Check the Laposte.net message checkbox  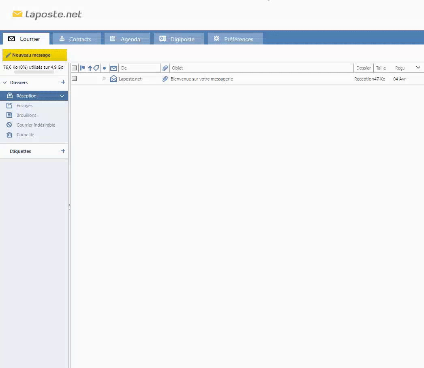point(74,78)
